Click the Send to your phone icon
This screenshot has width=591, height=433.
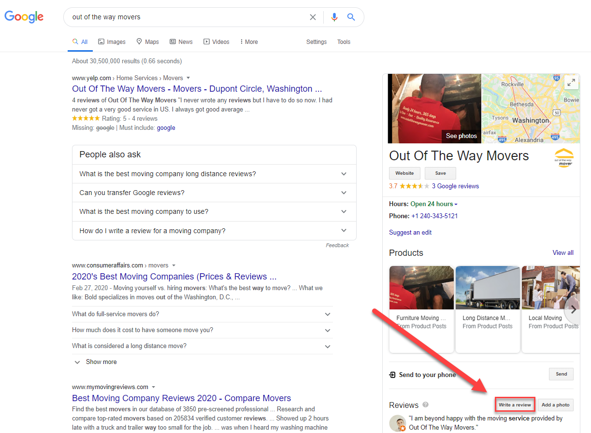click(392, 375)
